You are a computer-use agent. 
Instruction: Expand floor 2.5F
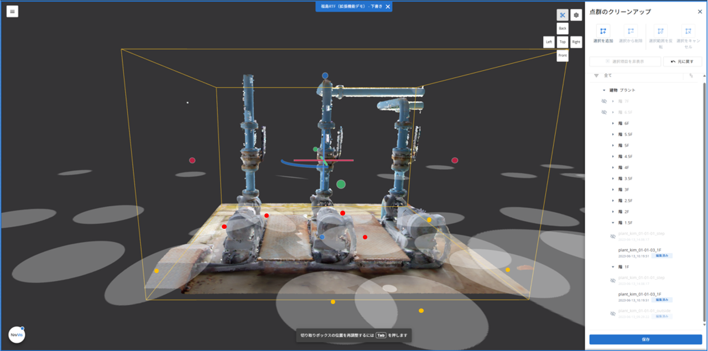pyautogui.click(x=613, y=201)
